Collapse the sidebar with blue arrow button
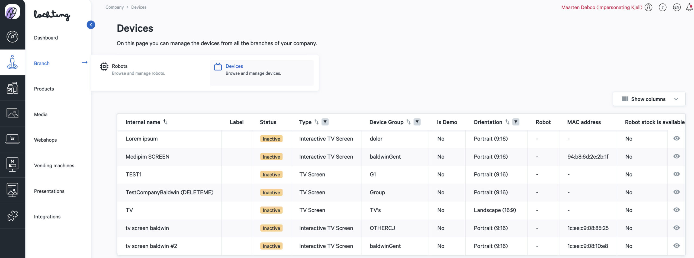 (x=91, y=25)
